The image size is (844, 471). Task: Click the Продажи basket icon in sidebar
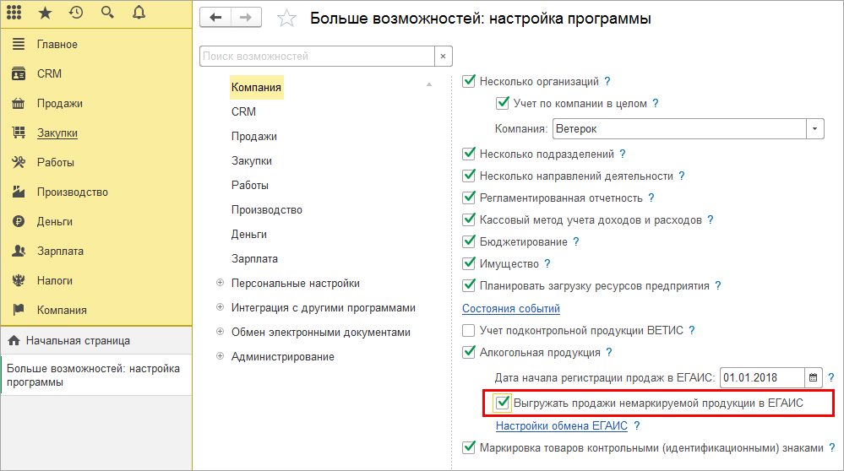pos(19,103)
